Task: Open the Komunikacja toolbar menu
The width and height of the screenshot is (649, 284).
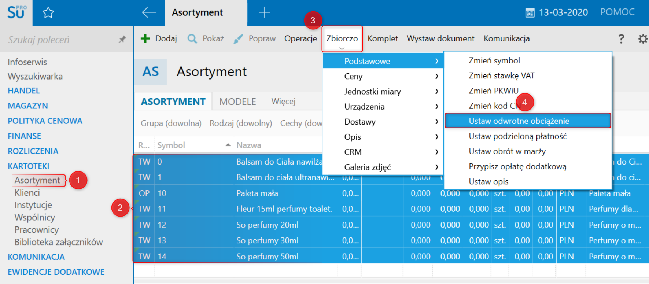Action: pos(506,38)
